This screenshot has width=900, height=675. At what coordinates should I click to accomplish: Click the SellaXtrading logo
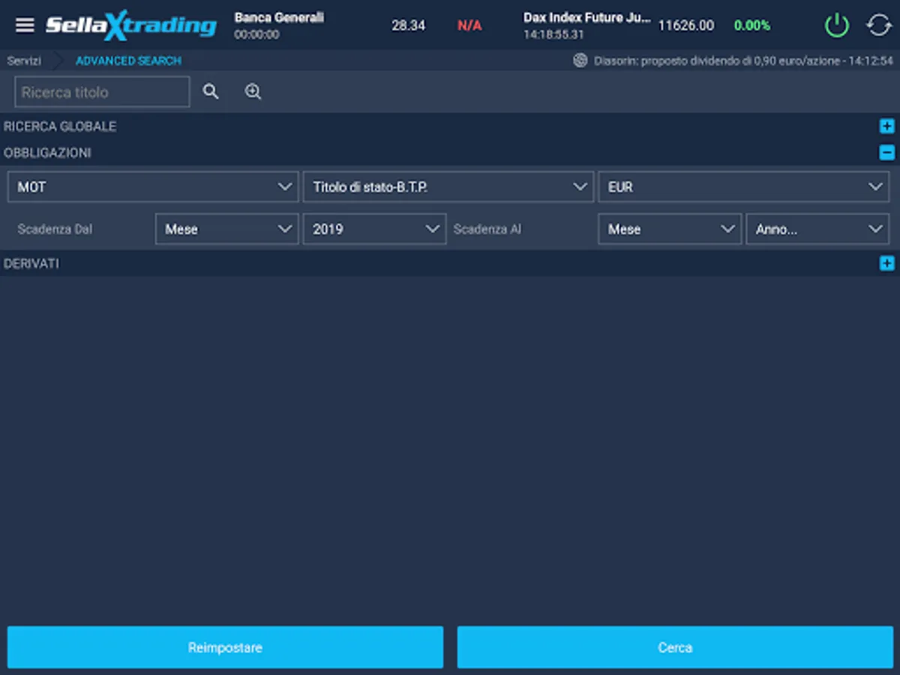[131, 25]
